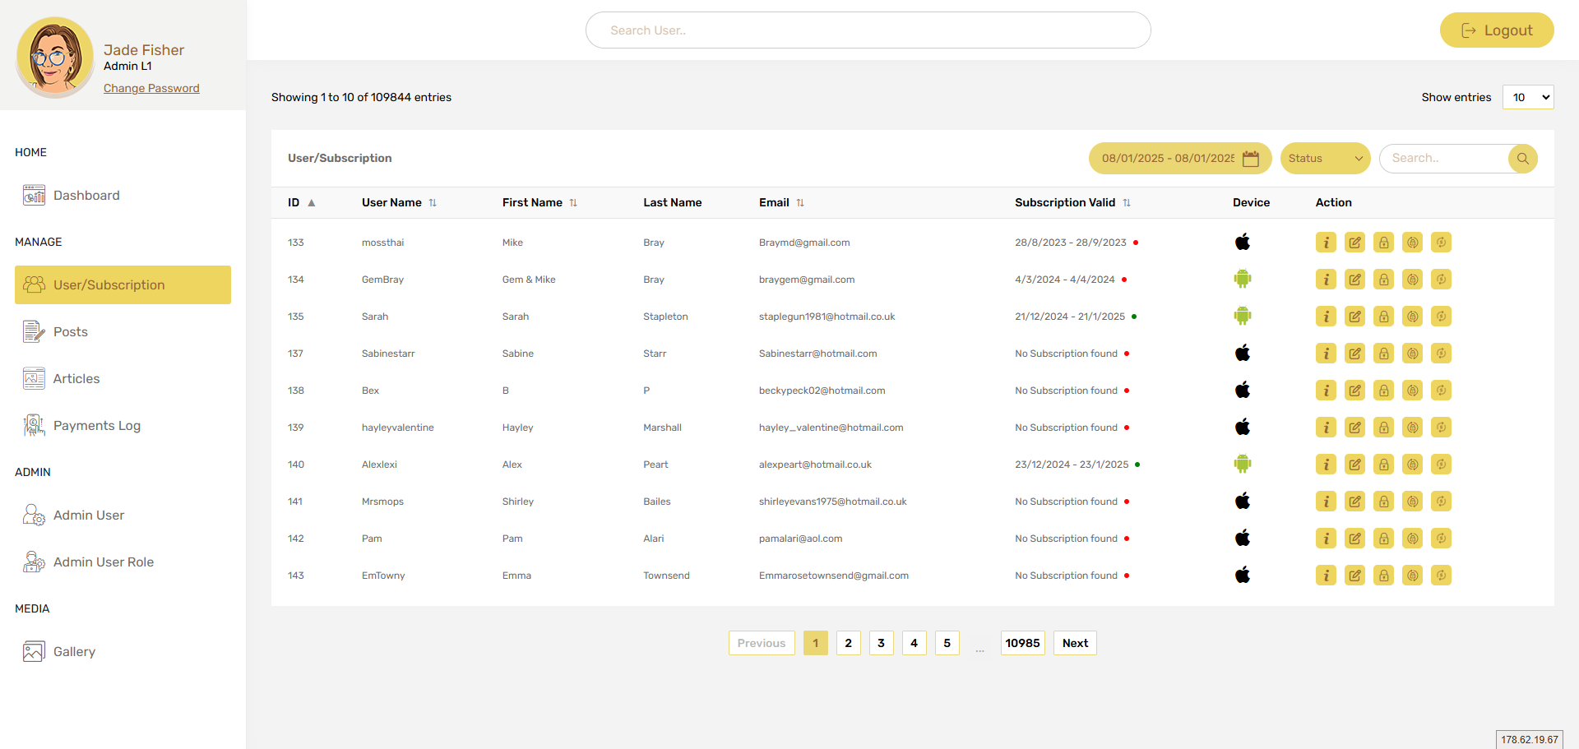
Task: Open Payments Log page
Action: [x=123, y=425]
